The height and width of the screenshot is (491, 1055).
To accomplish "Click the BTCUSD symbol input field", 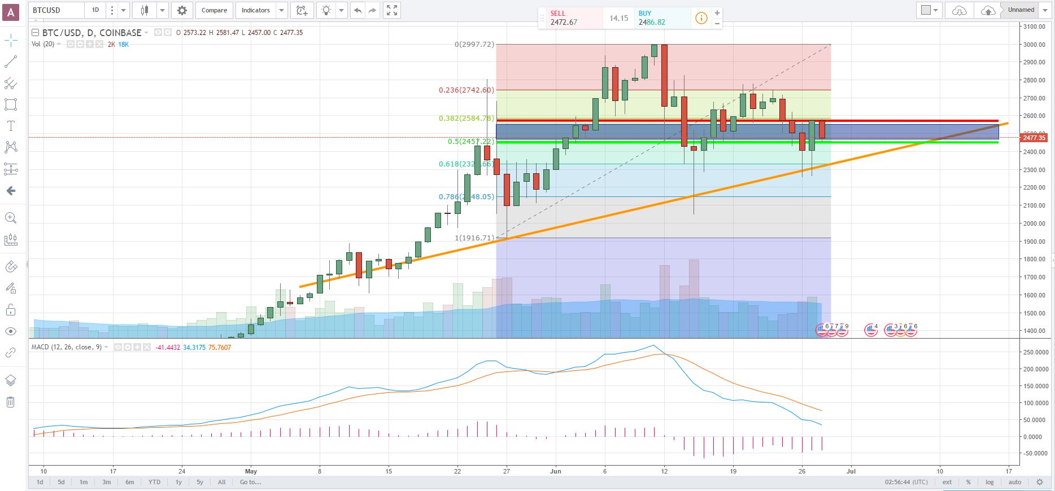I will [x=56, y=10].
